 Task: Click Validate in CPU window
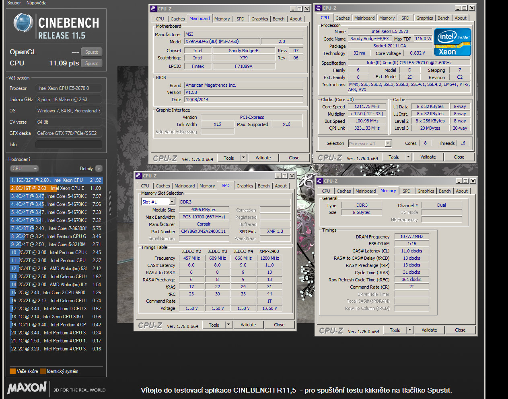pos(428,157)
